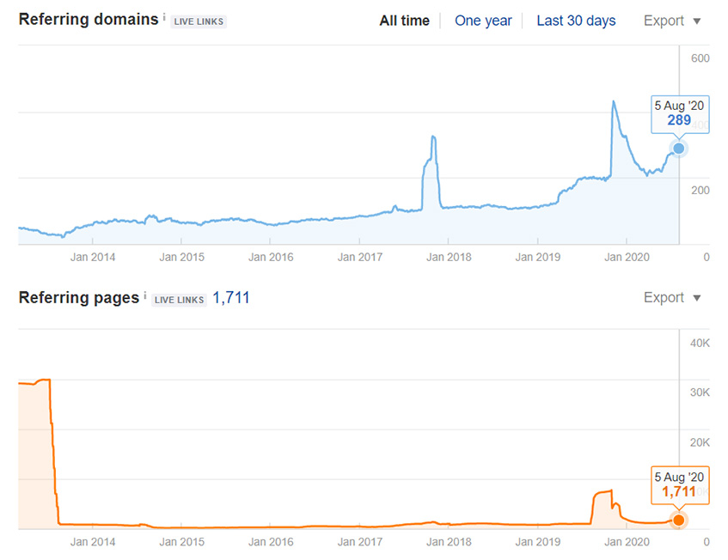Click Referring domains heading
Image resolution: width=728 pixels, height=560 pixels.
pyautogui.click(x=89, y=20)
